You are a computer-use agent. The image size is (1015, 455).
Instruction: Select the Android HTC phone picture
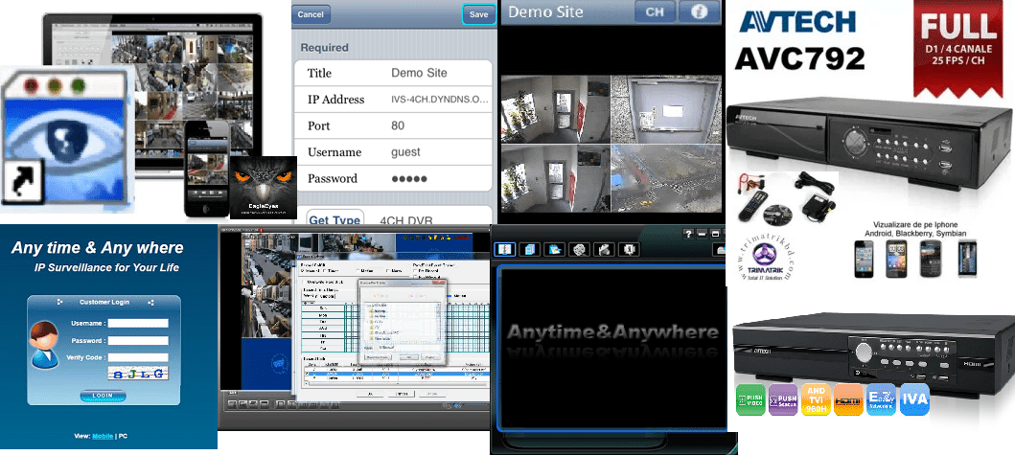point(896,259)
